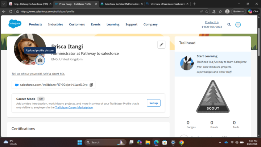This screenshot has width=261, height=147.
Task: Switch to Overview of Salesforce Trailhead tab
Action: [166, 4]
